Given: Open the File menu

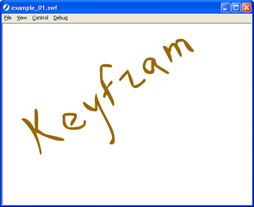Looking at the screenshot, I should coord(8,18).
